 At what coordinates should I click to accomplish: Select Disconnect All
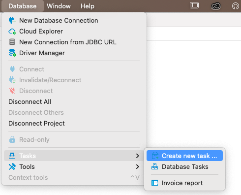(x=74, y=101)
